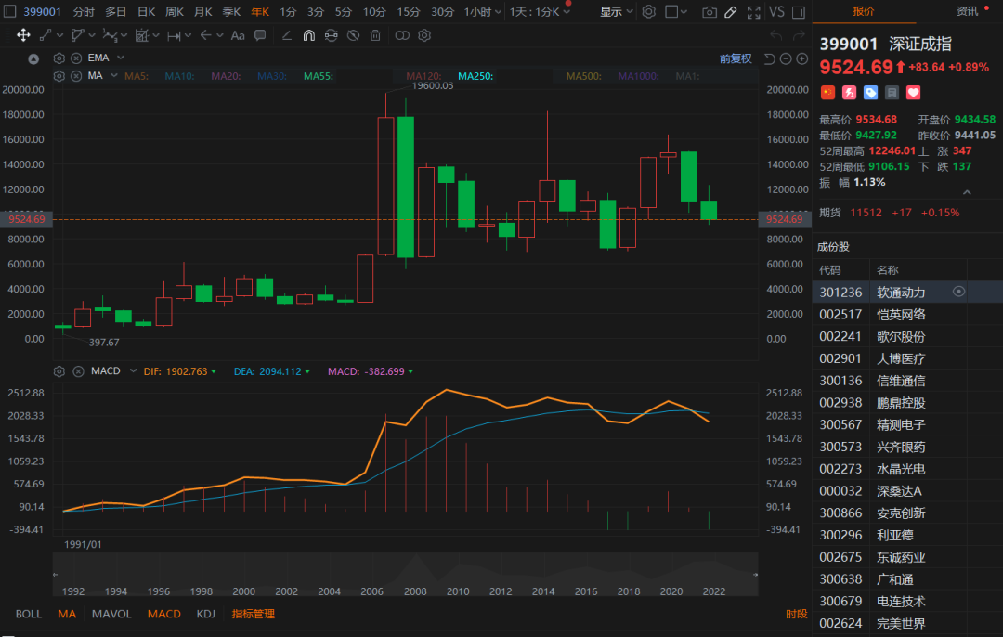Select the arrow annotation tool
The height and width of the screenshot is (637, 1003).
[x=205, y=35]
